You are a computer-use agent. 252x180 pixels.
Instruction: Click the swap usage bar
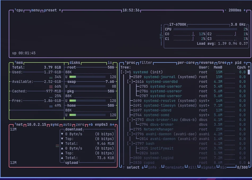click(88, 87)
